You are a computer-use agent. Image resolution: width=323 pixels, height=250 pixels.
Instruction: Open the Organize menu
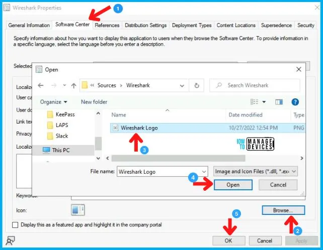click(53, 102)
